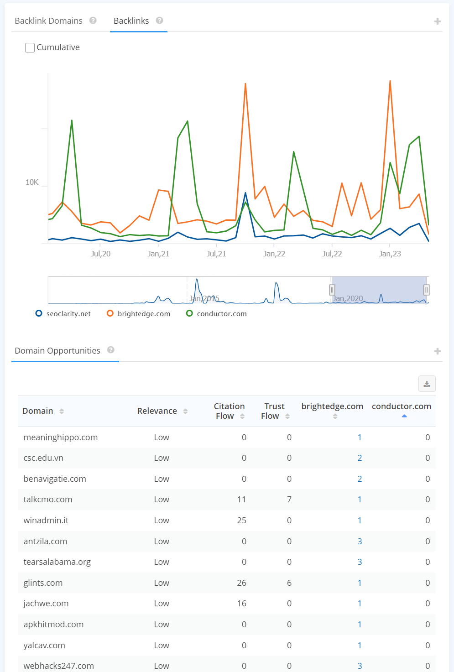Enable the Cumulative checkbox
Screen dimensions: 454x672
[30, 47]
